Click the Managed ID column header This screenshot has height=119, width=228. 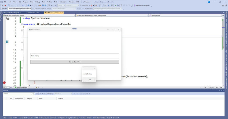point(19,99)
